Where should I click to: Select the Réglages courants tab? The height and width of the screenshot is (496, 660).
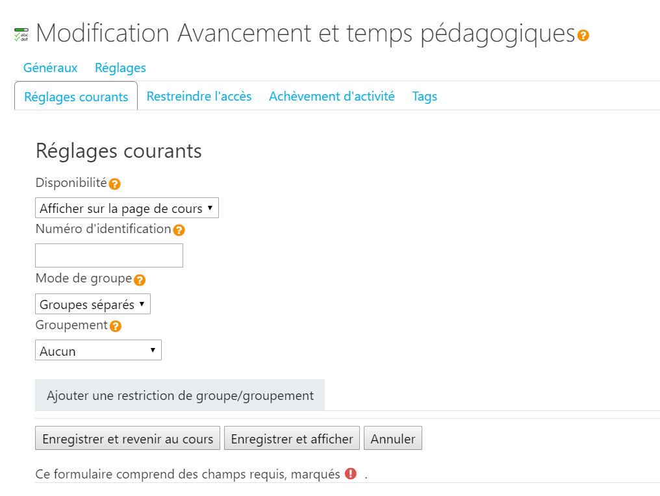[x=76, y=96]
